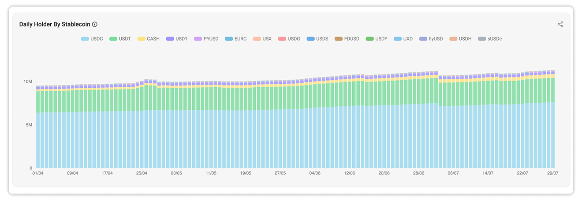This screenshot has height=201, width=582.
Task: Click the 04/06 date axis label
Action: click(x=315, y=173)
